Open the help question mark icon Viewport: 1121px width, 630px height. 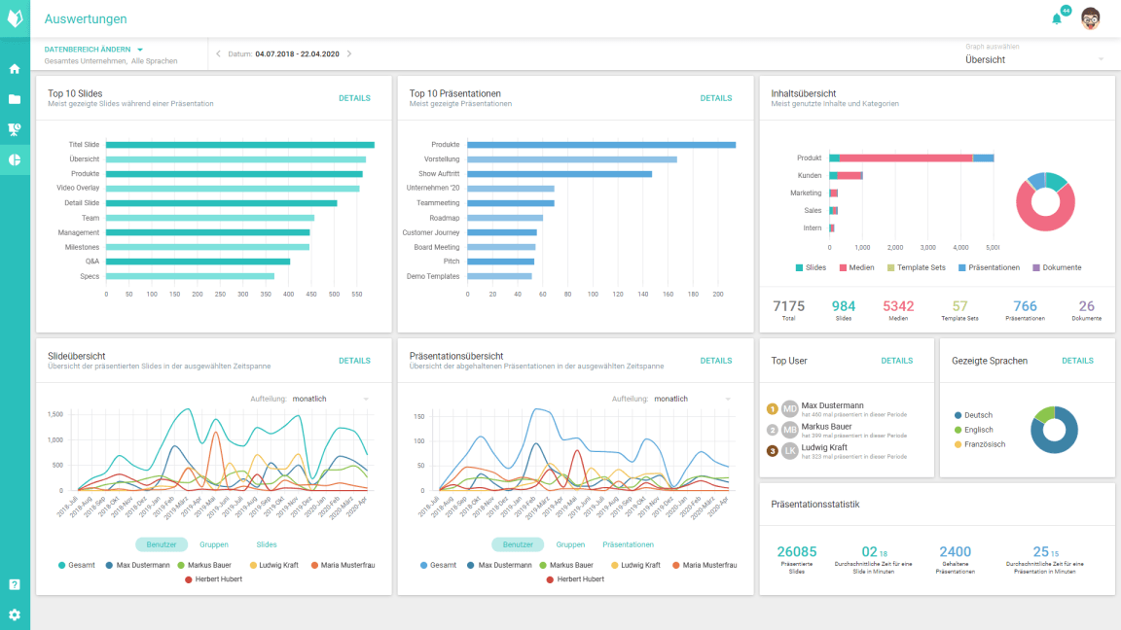tap(15, 584)
